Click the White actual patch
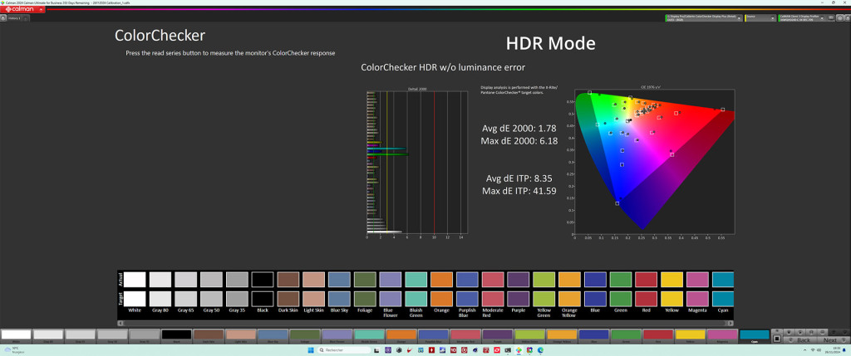The height and width of the screenshot is (356, 851). coord(135,280)
